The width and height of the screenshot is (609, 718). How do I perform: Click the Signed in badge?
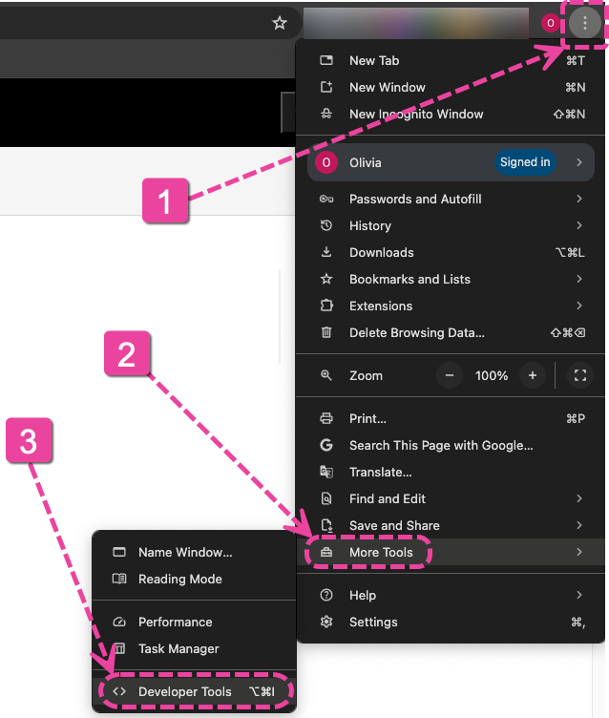(525, 162)
